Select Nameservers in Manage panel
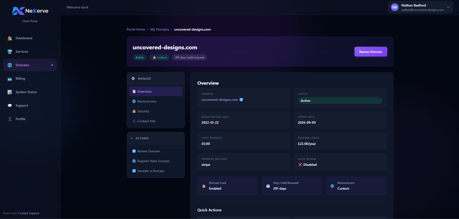The width and height of the screenshot is (459, 219). pos(147,101)
